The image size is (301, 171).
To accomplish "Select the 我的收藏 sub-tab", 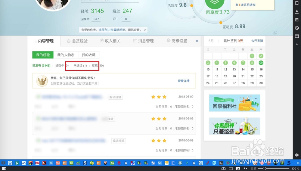I will click(x=89, y=55).
